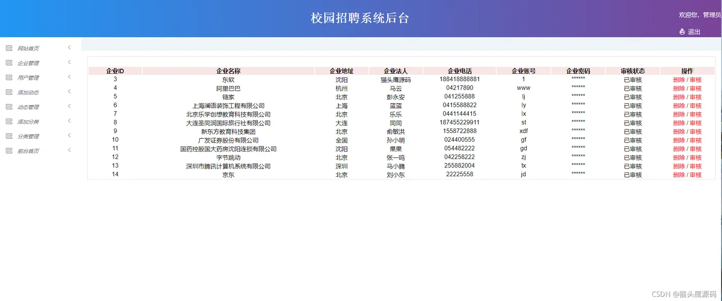The image size is (722, 301).
Task: Click 删除 link for 京东 company
Action: click(678, 175)
